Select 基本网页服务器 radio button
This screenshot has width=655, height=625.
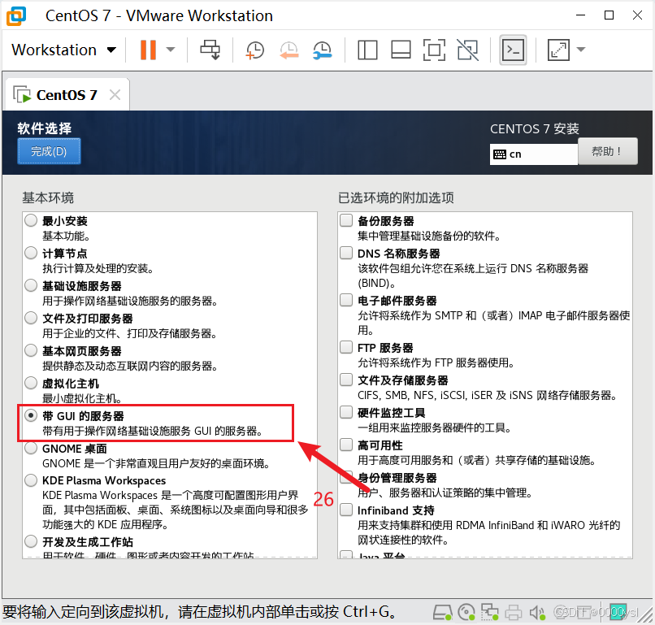[x=31, y=350]
